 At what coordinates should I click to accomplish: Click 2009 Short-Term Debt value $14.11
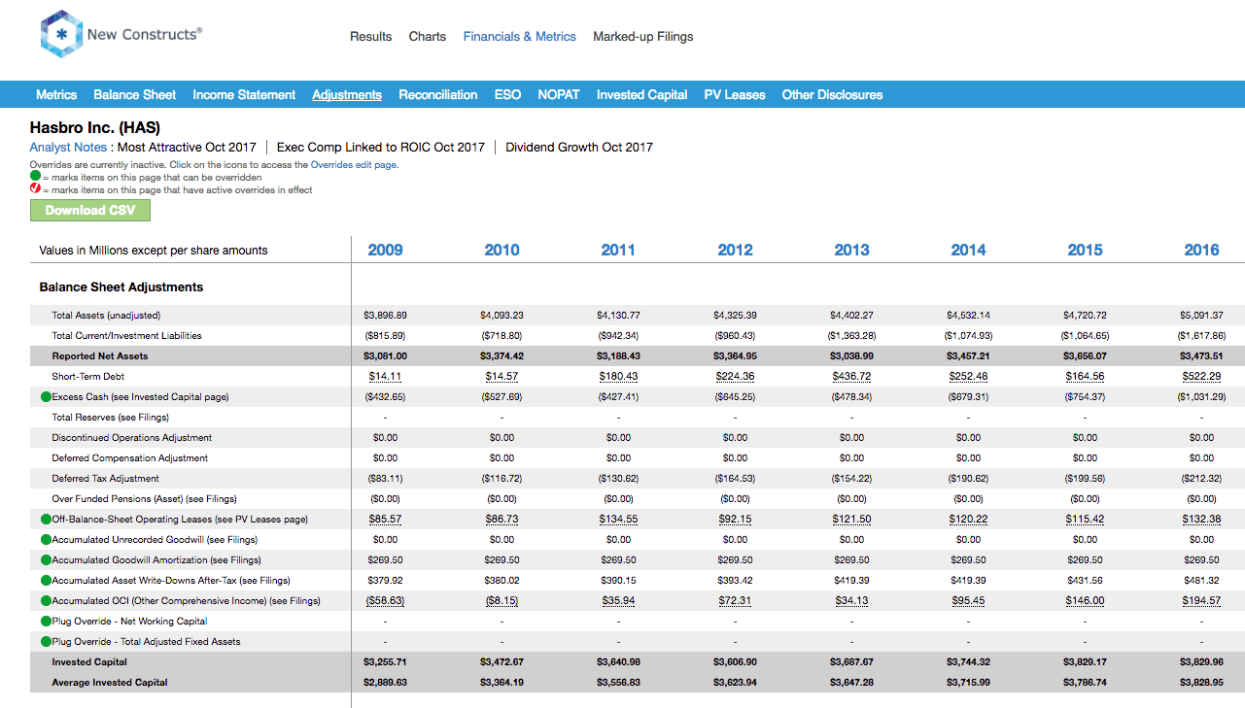pos(385,377)
